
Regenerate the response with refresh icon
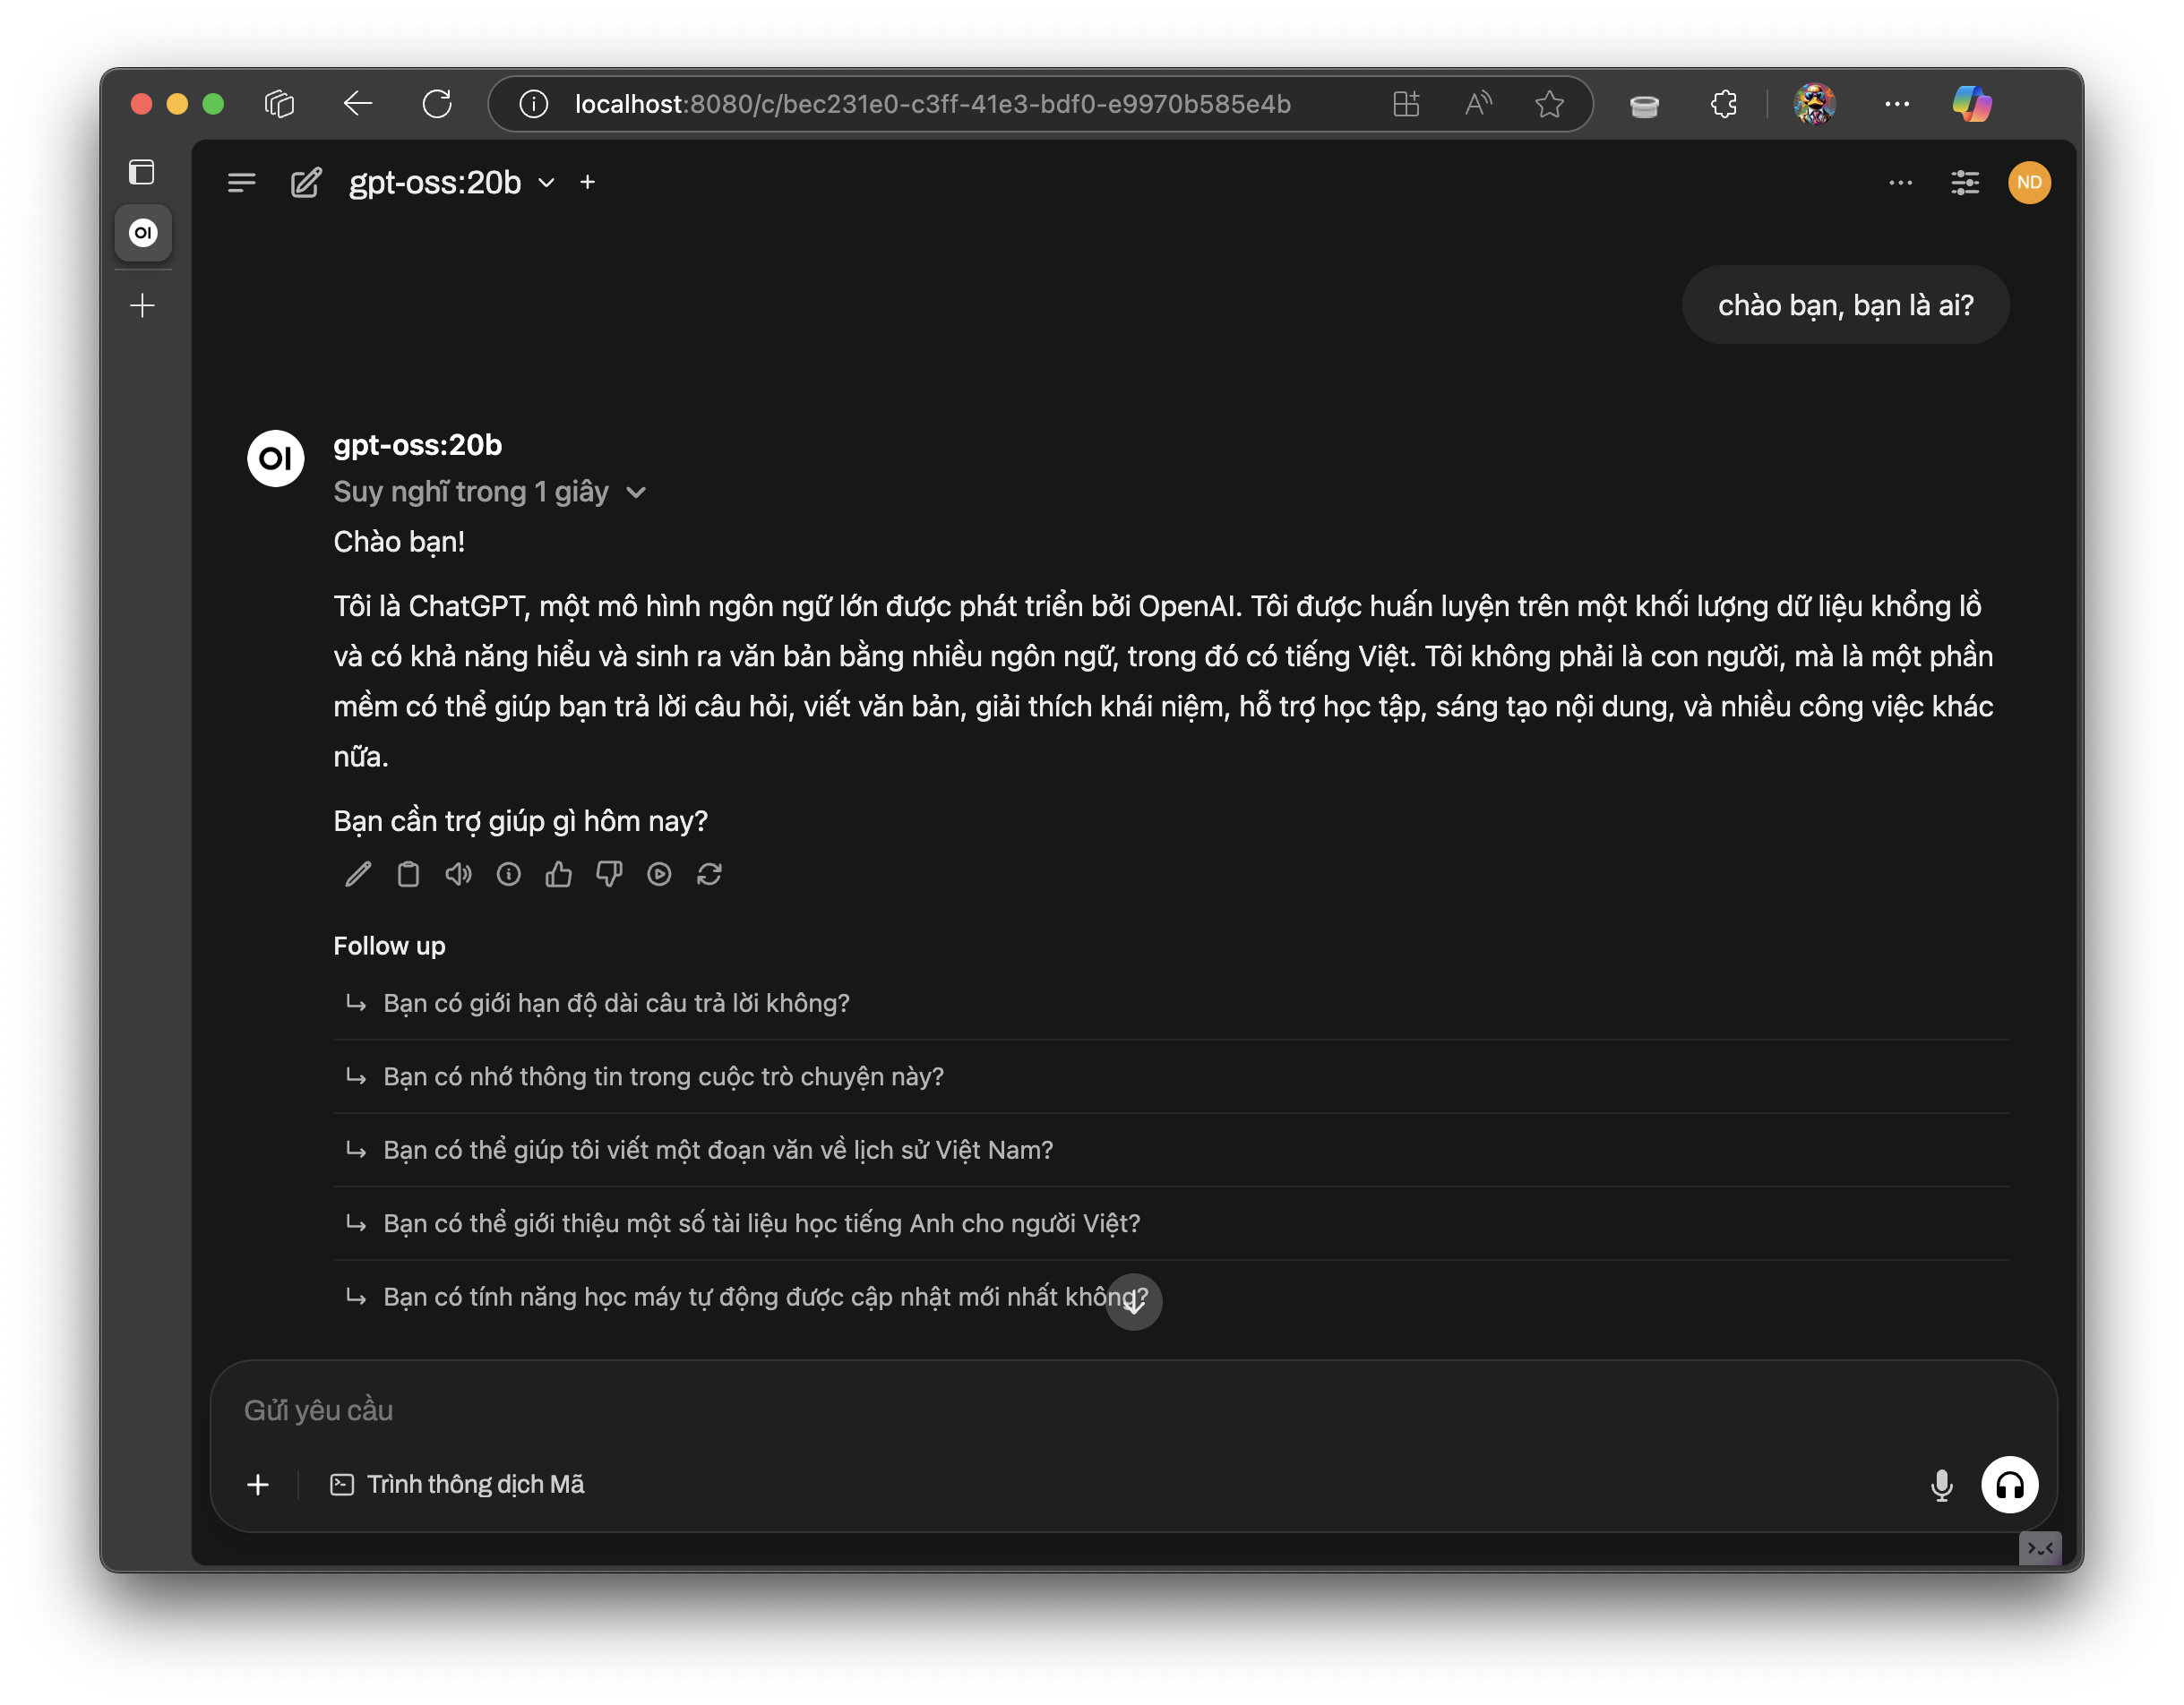tap(709, 875)
